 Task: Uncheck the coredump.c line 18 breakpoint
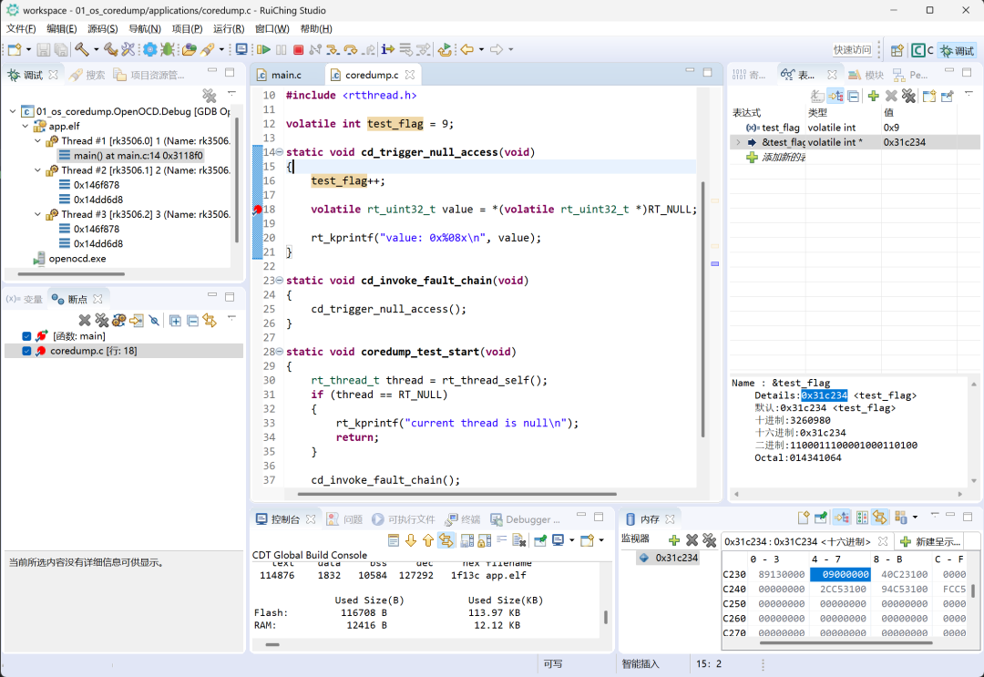pyautogui.click(x=26, y=351)
